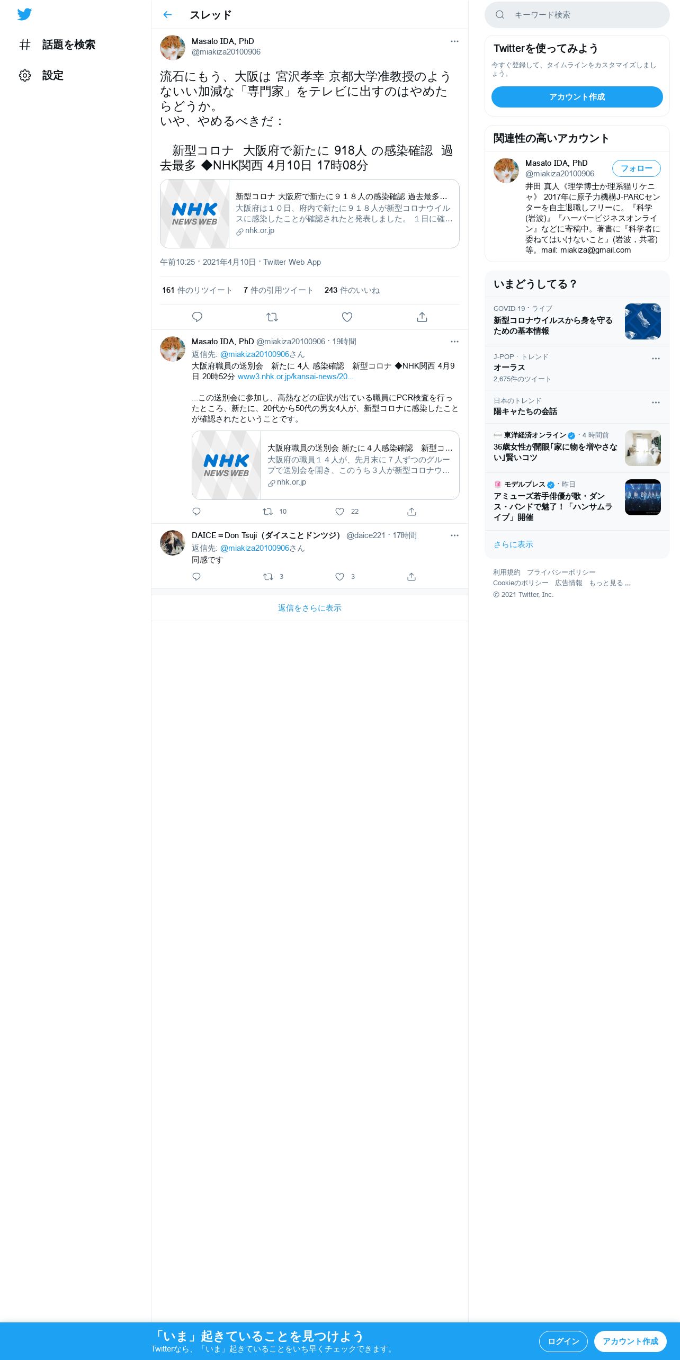This screenshot has width=680, height=1360.
Task: Retweet the 送別会 tweet with 10
Action: pos(274,512)
